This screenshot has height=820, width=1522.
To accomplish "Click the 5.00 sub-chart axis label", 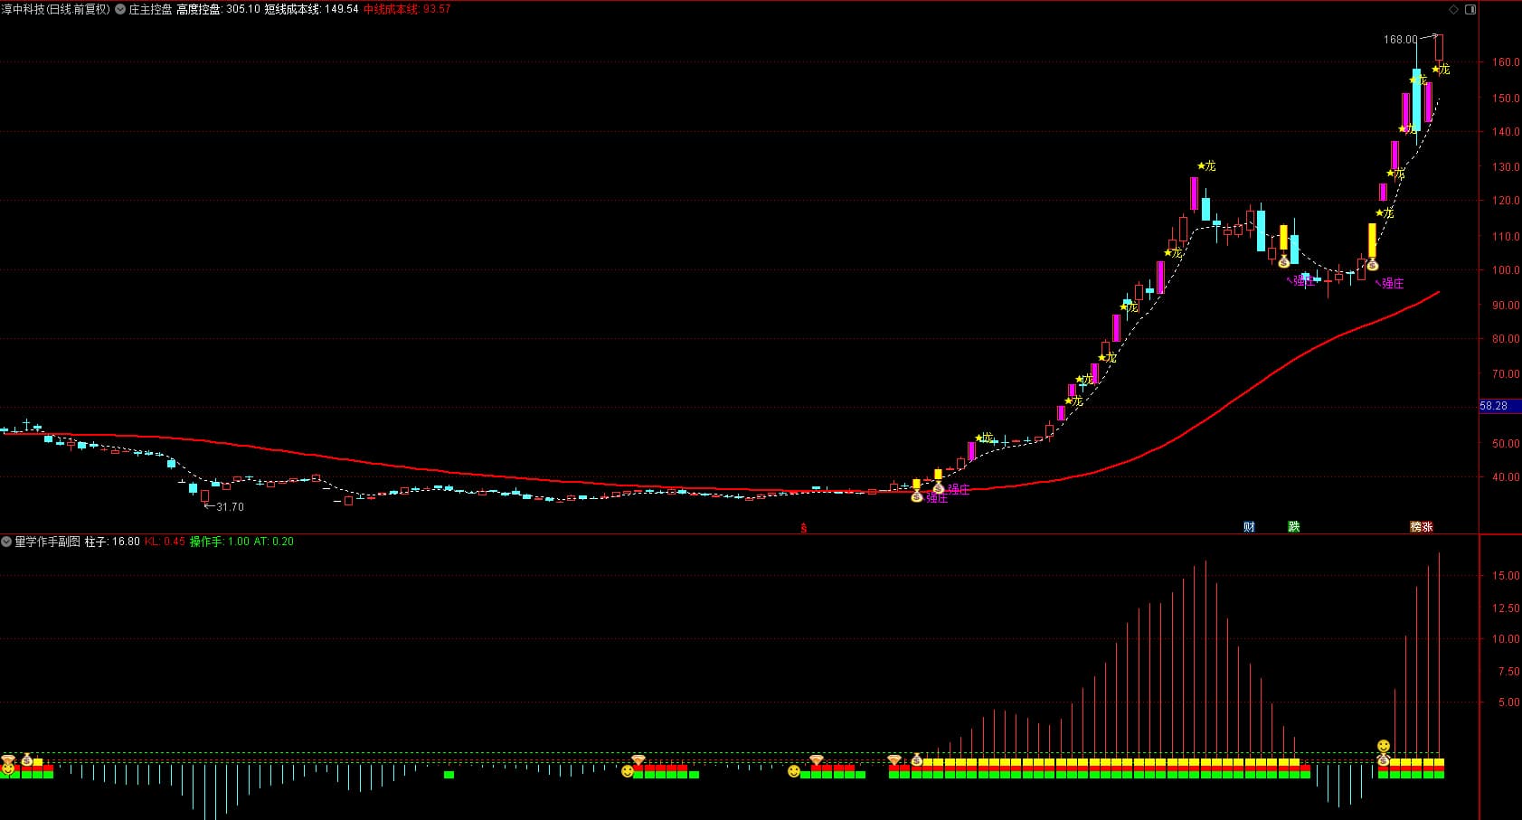I will click(x=1508, y=702).
